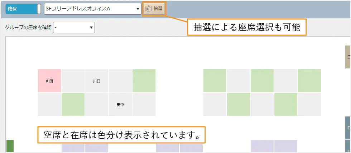Click the bottom-right gray seat in right desk block
This screenshot has width=351, height=153.
click(309, 105)
